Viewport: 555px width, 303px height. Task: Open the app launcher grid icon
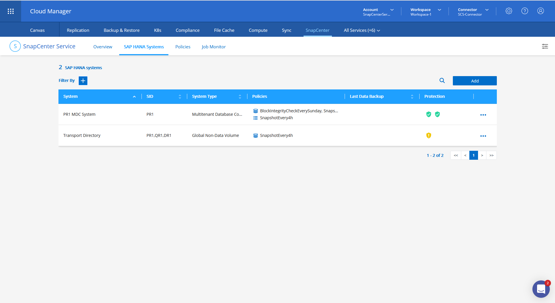coord(11,11)
